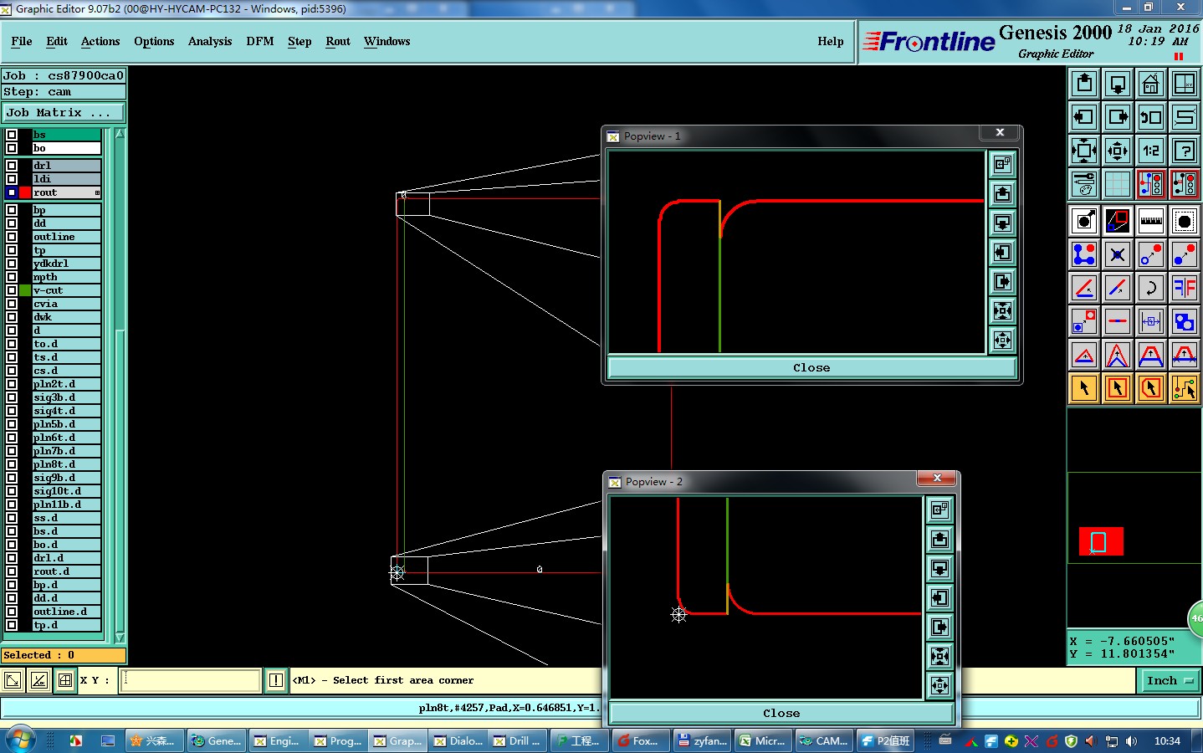Toggle the checkbox for layer rout
The width and height of the screenshot is (1203, 753).
click(x=12, y=192)
